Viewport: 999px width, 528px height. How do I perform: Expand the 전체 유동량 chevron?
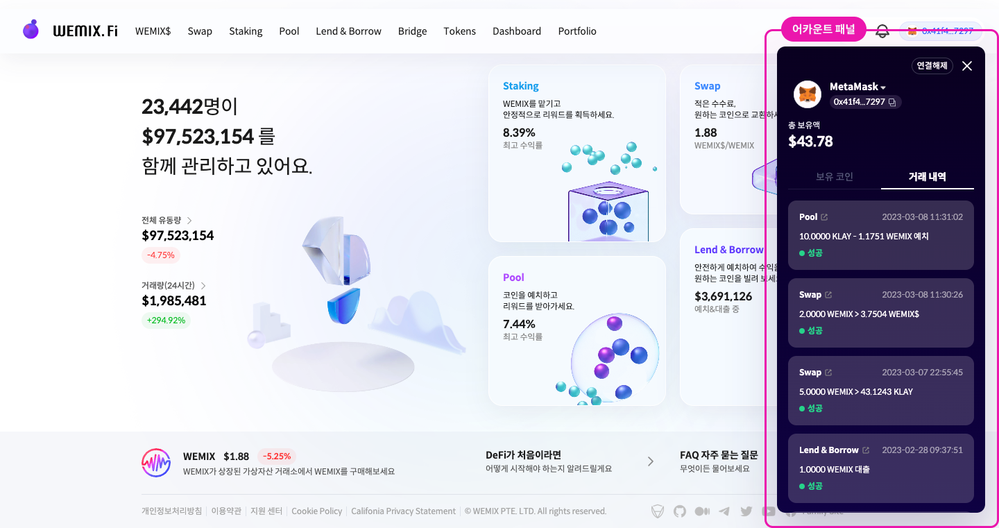pos(189,220)
